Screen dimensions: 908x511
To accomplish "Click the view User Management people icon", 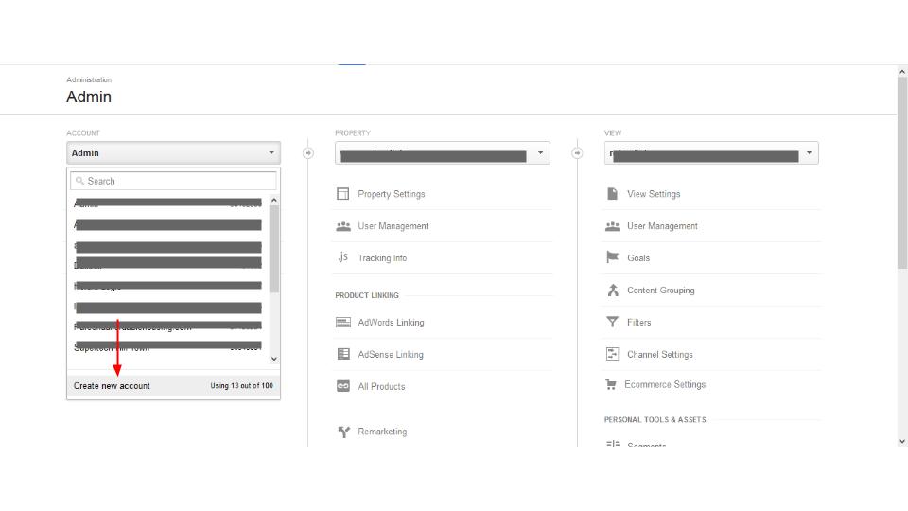I will tap(613, 226).
